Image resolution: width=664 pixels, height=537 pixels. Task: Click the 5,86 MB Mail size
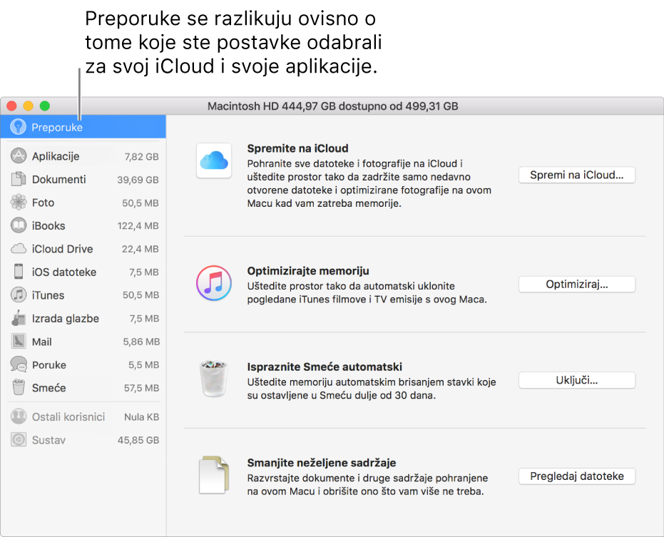(141, 342)
